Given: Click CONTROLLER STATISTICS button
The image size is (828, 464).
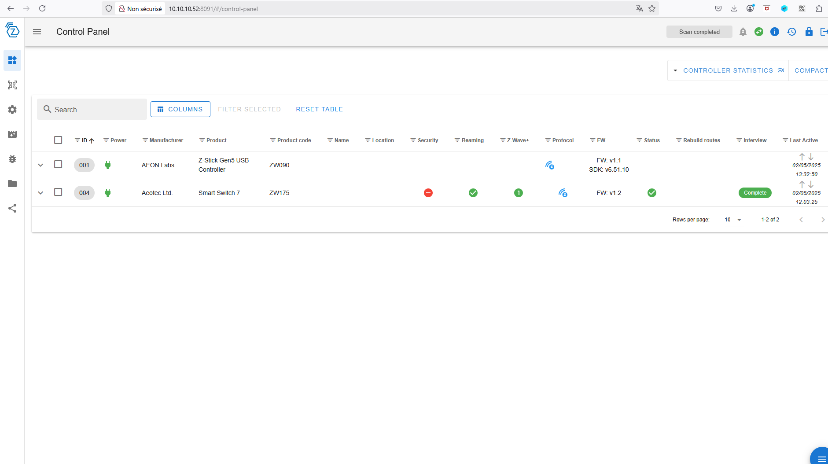Looking at the screenshot, I should tap(734, 70).
